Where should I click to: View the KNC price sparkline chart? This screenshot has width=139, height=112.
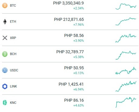(x=126, y=102)
